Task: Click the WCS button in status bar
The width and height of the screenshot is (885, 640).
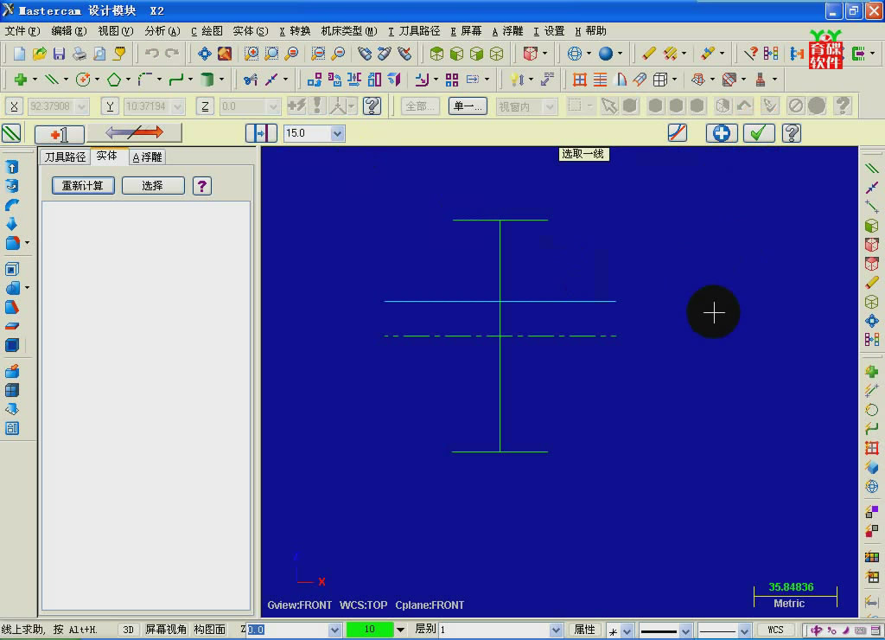Action: pos(775,630)
